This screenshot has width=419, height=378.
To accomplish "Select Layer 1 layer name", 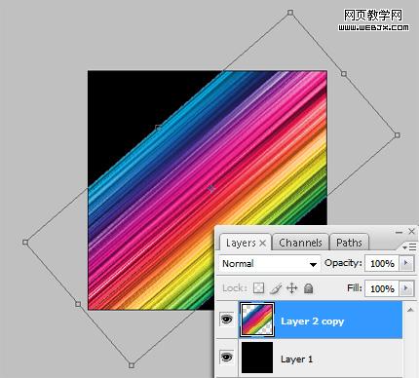I will 296,359.
